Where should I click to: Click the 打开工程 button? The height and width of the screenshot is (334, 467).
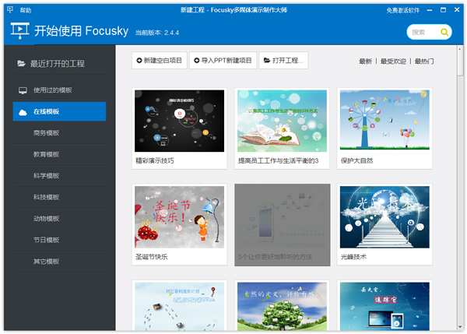(x=283, y=61)
